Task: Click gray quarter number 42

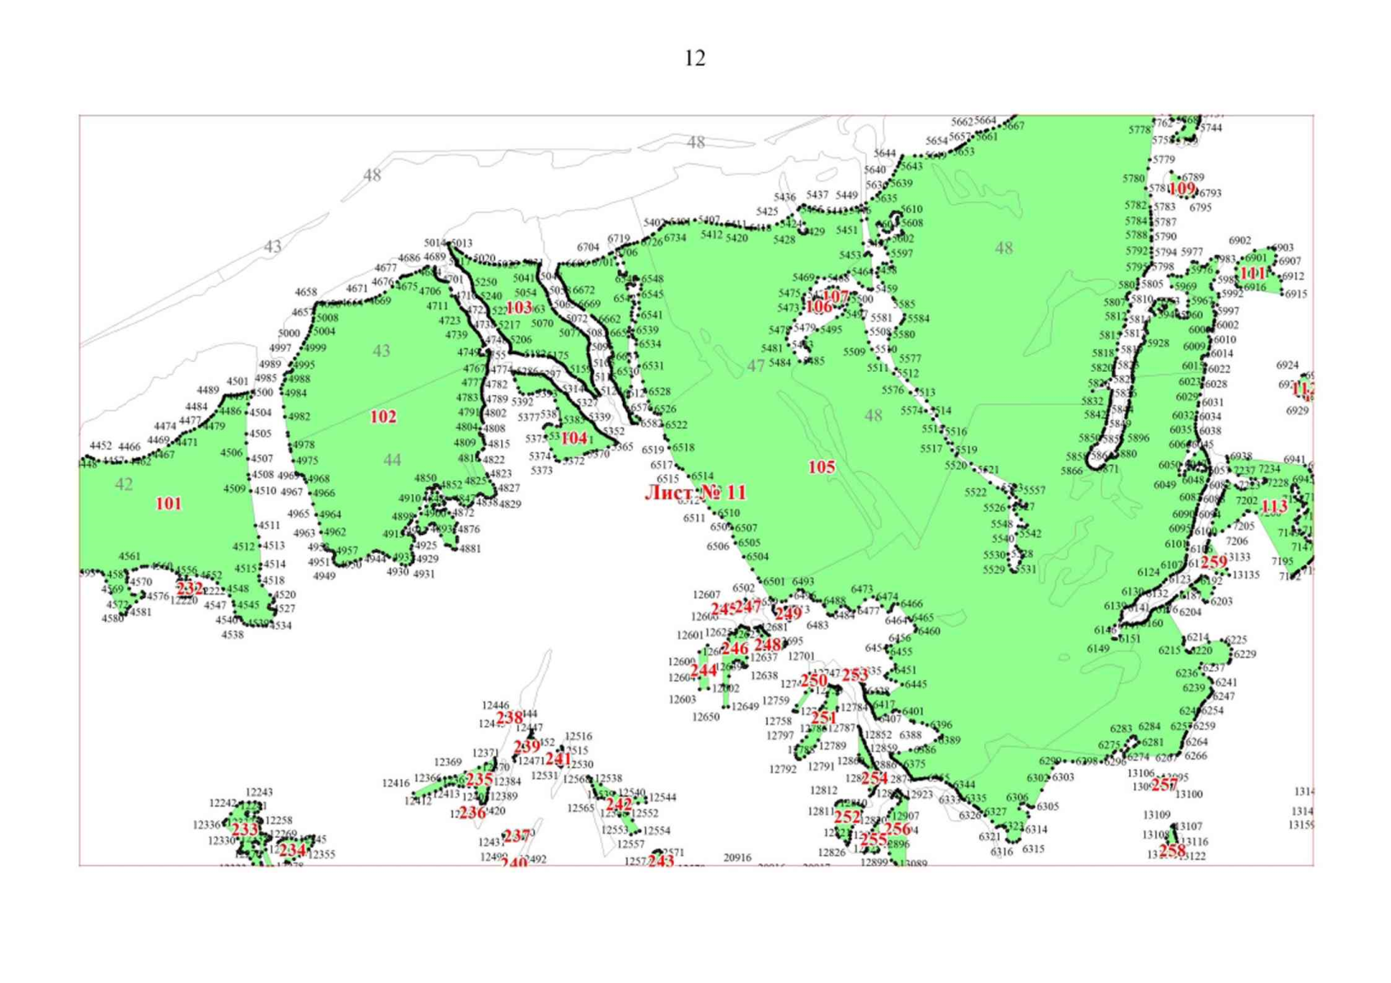Action: [124, 484]
